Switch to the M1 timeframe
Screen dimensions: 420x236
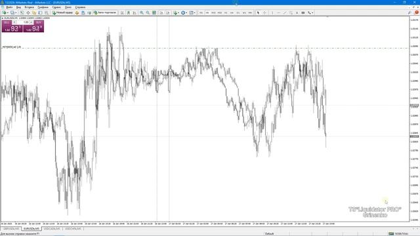coord(201,12)
